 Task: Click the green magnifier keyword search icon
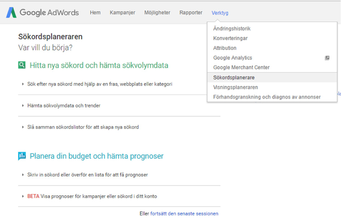(x=22, y=65)
